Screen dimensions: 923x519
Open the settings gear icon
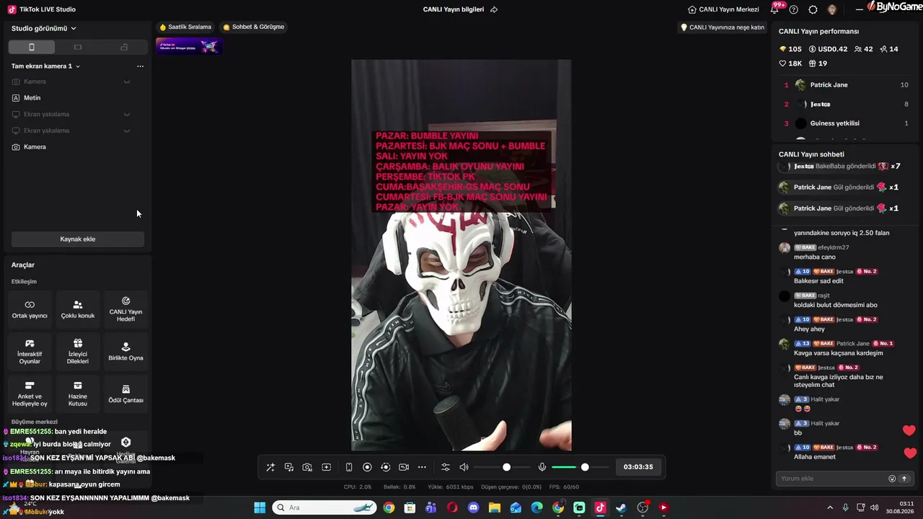(813, 9)
